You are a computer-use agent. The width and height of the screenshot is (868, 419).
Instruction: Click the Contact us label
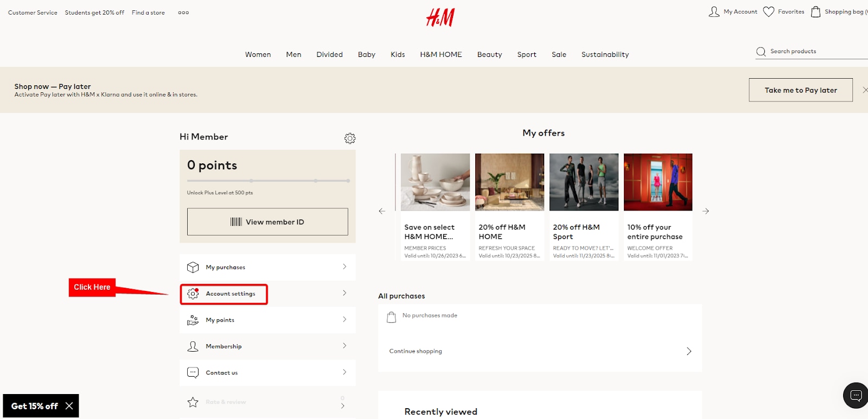(222, 373)
